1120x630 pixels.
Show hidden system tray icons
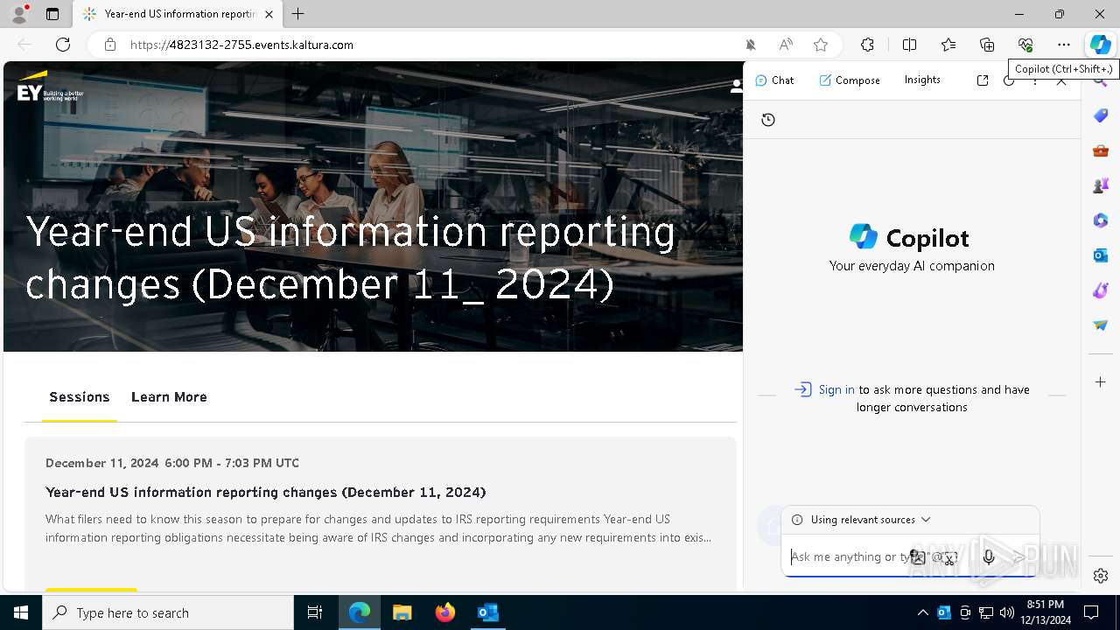coord(922,612)
